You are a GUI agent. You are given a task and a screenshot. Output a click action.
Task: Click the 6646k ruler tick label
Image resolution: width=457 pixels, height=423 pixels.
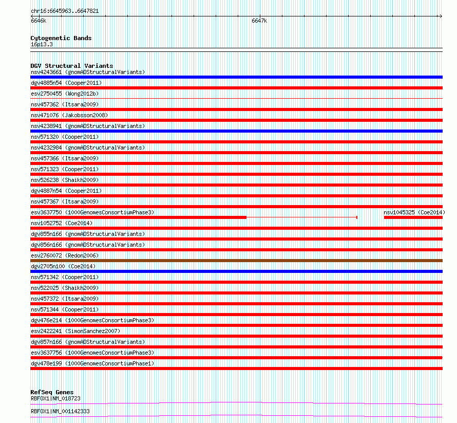pos(39,21)
